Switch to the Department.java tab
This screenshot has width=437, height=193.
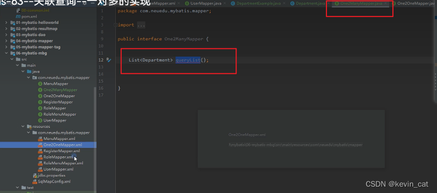pos(310,4)
